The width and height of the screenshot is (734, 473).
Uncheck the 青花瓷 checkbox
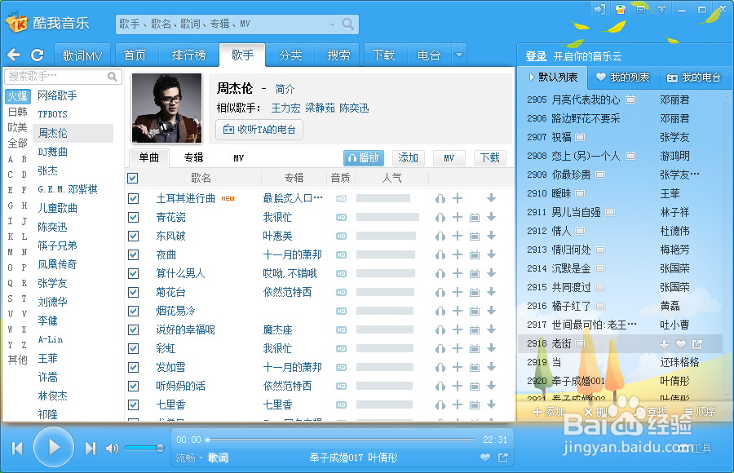pos(134,217)
